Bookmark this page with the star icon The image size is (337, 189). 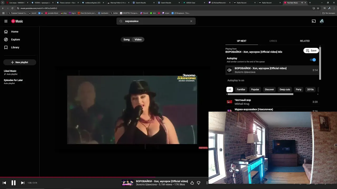(318, 8)
